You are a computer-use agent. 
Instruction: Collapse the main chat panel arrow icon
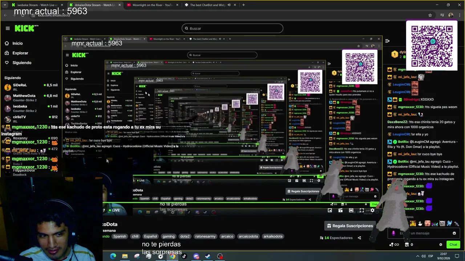point(387,41)
